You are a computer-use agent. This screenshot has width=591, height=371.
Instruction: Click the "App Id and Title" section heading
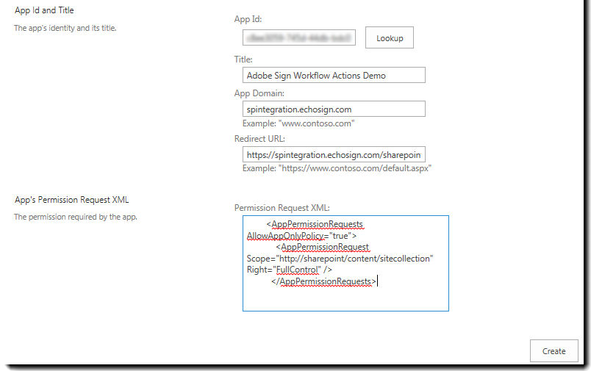pyautogui.click(x=44, y=10)
